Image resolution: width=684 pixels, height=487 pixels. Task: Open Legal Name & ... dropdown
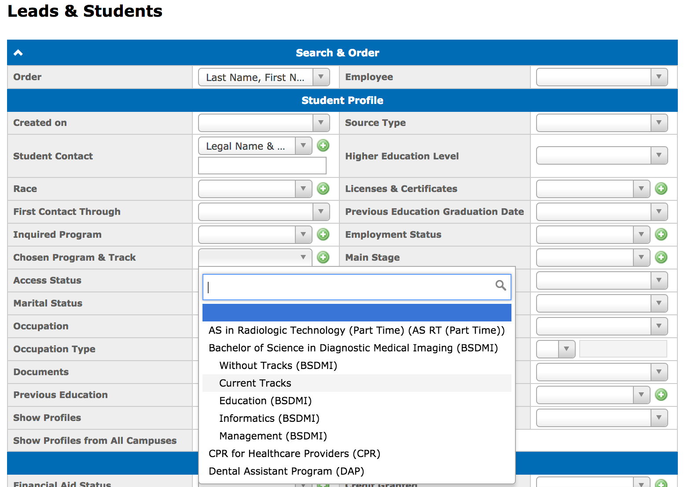(x=255, y=146)
